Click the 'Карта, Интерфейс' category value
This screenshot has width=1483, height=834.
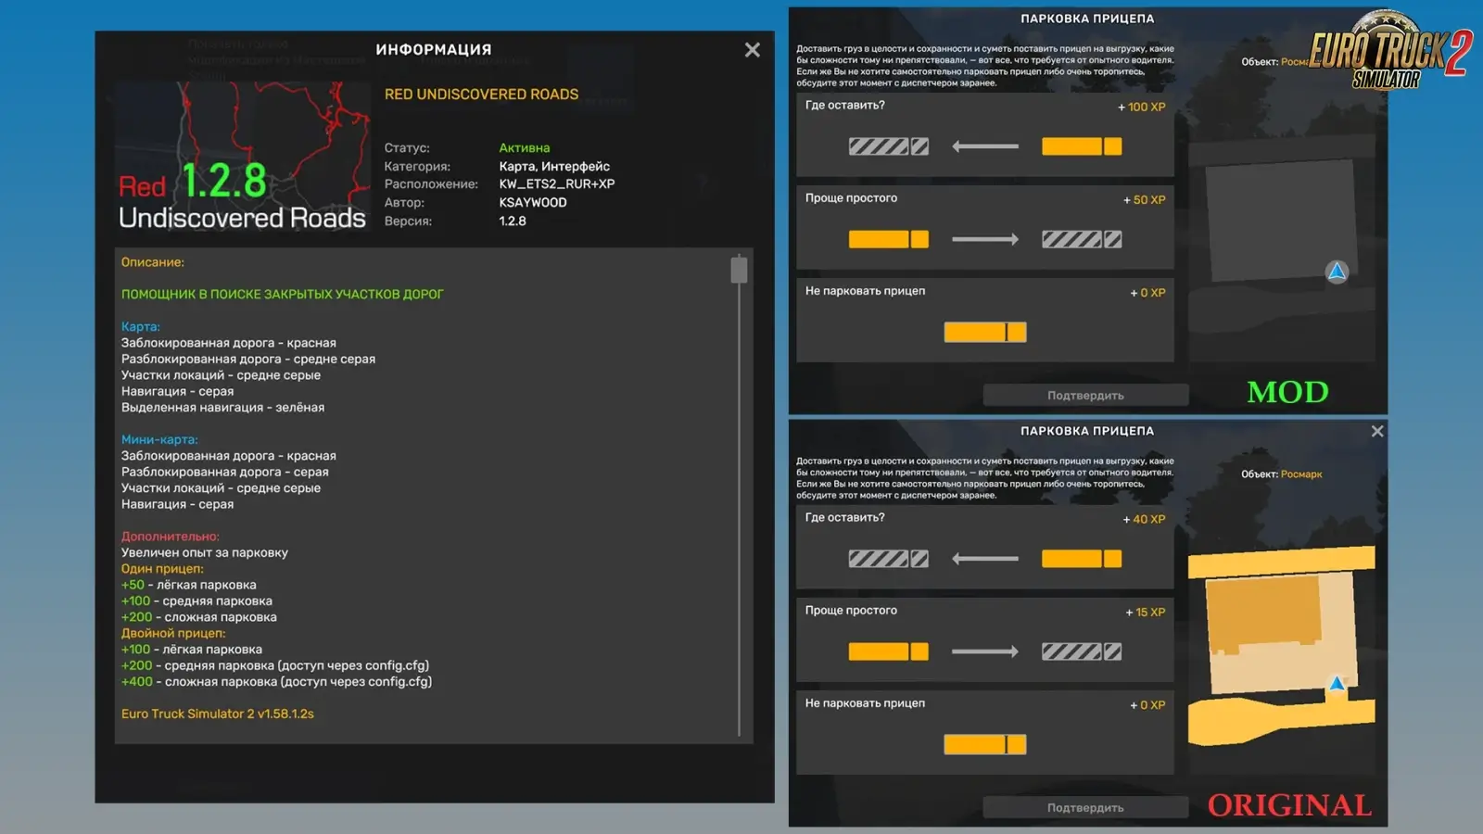tap(554, 167)
